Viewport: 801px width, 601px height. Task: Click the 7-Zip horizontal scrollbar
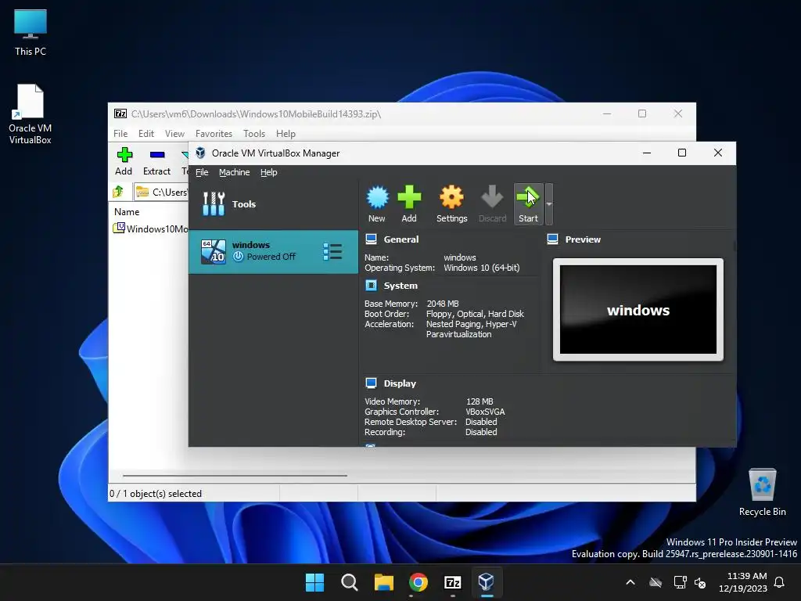point(235,475)
